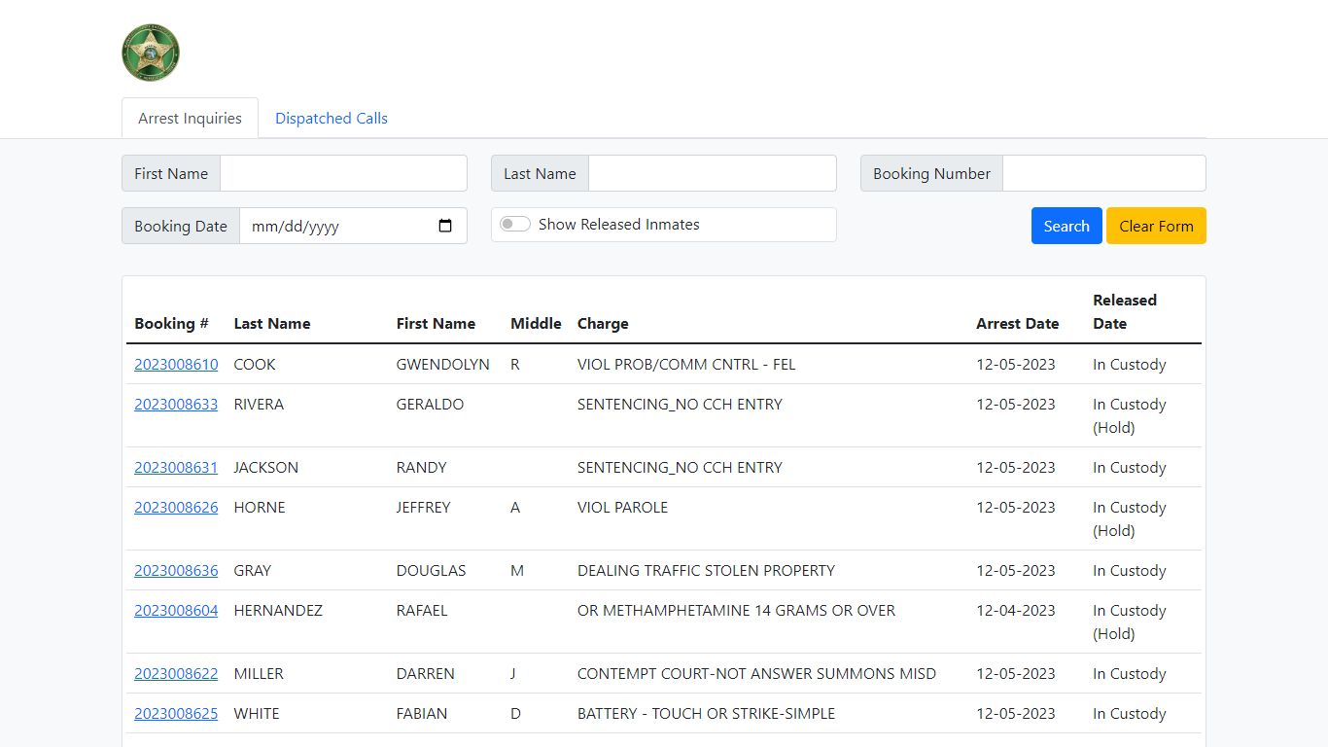This screenshot has width=1328, height=747.
Task: Switch to the Arrest Inquiries tab
Action: click(190, 118)
